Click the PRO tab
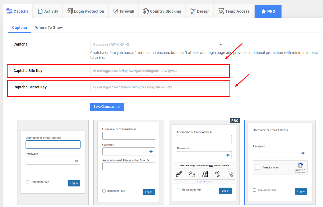 click(268, 12)
